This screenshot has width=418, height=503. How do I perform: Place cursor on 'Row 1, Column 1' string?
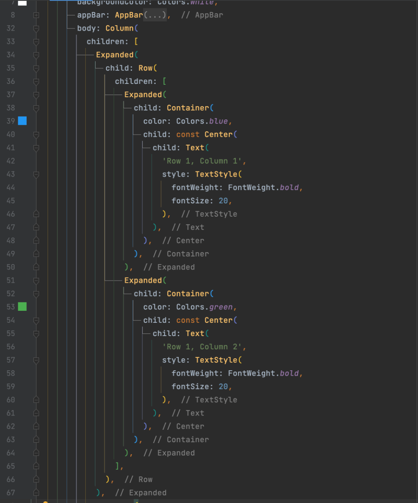click(x=202, y=161)
